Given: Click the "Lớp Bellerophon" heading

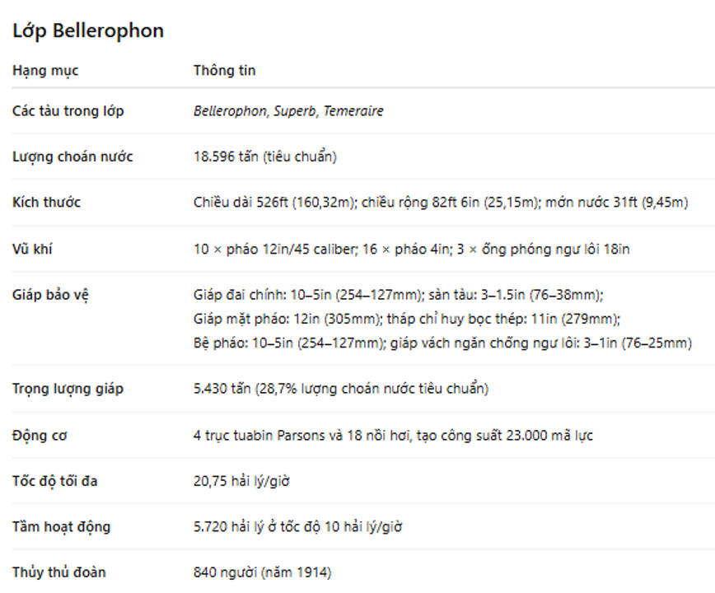Looking at the screenshot, I should (88, 31).
